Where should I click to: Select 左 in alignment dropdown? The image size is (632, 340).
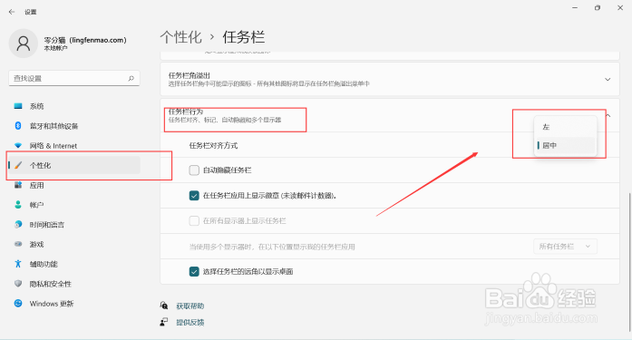[565, 127]
